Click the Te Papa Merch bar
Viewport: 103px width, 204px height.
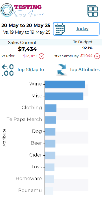[x=50, y=120]
